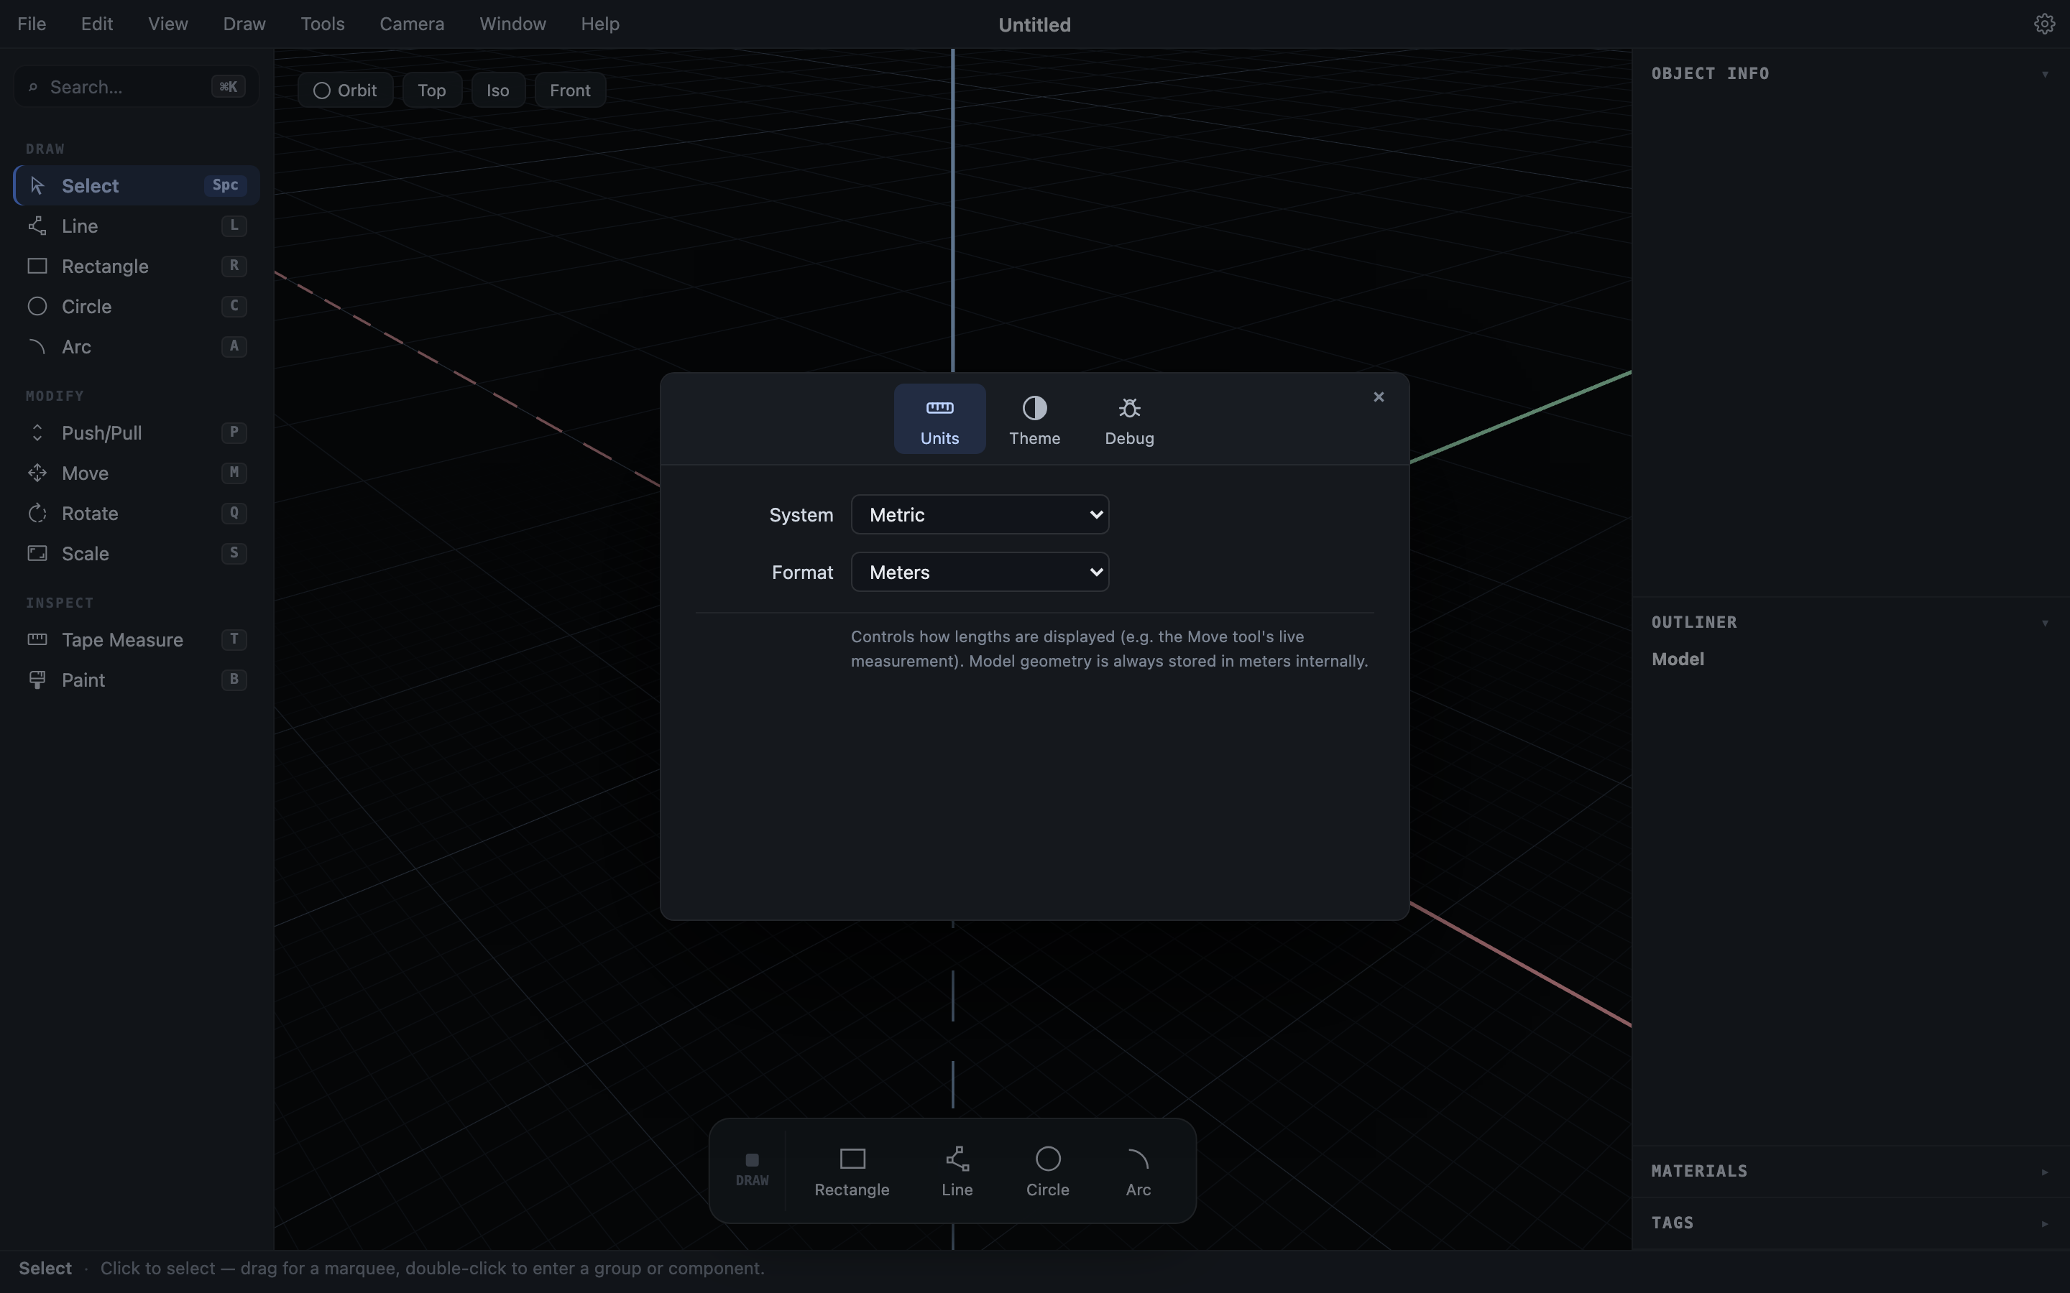Choose the Rectangle tool in the left sidebar
This screenshot has height=1293, width=2070.
click(x=137, y=266)
